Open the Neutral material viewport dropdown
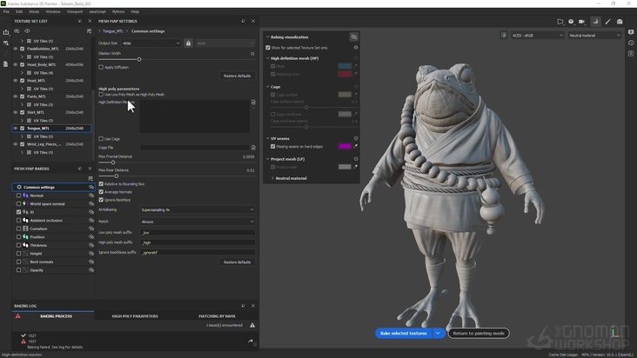Screen dimensions: 637x358 (594, 36)
